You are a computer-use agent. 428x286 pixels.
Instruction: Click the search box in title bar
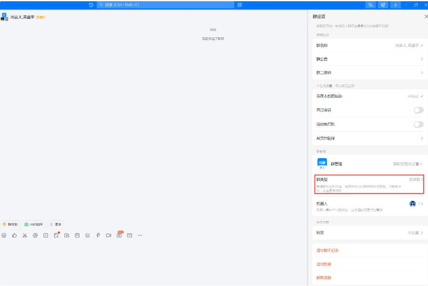click(x=165, y=5)
